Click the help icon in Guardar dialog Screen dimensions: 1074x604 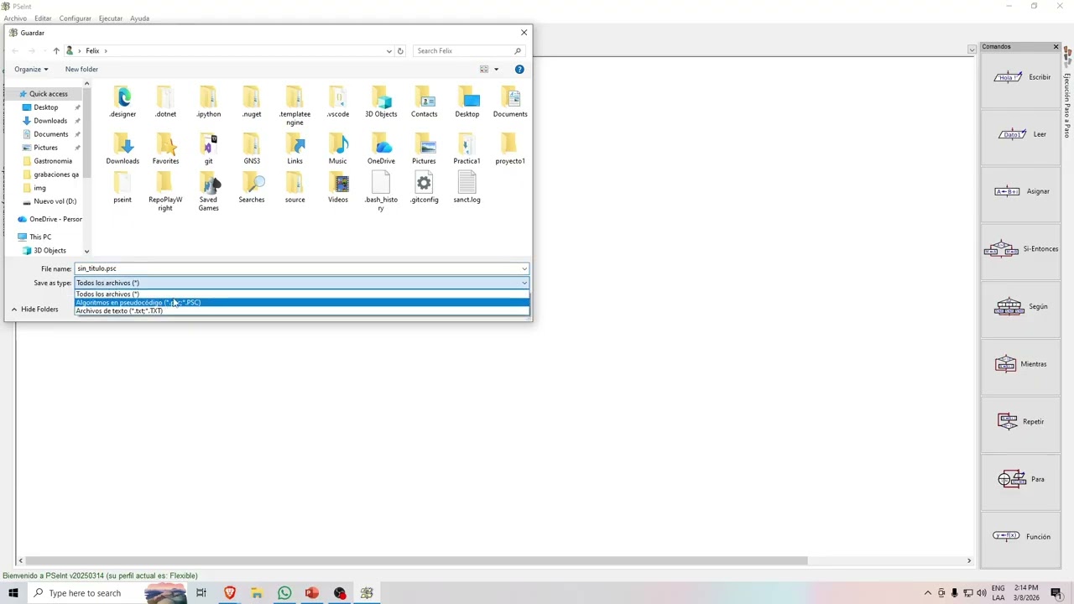click(x=519, y=70)
